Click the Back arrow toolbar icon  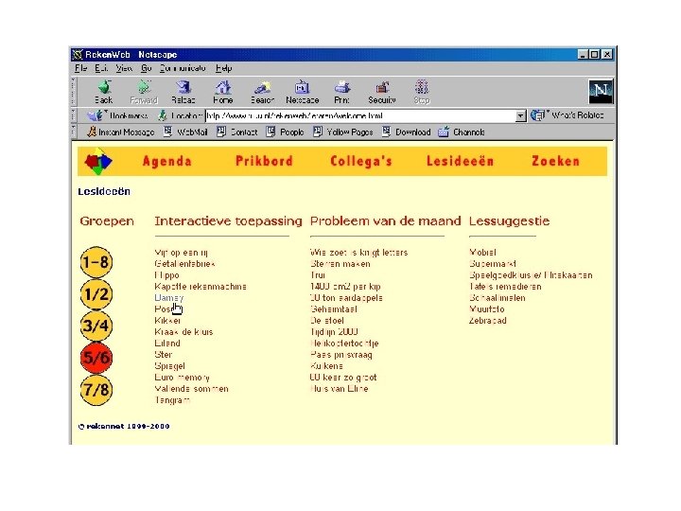[104, 88]
